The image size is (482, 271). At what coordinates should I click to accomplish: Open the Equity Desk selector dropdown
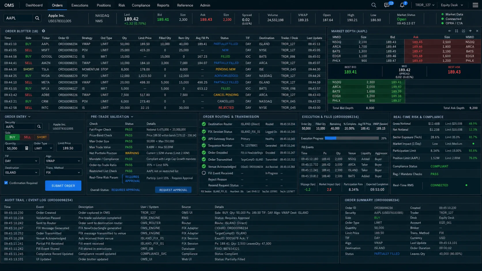pos(452,5)
